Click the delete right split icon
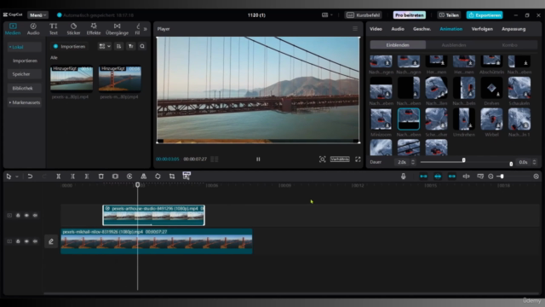 coord(87,177)
